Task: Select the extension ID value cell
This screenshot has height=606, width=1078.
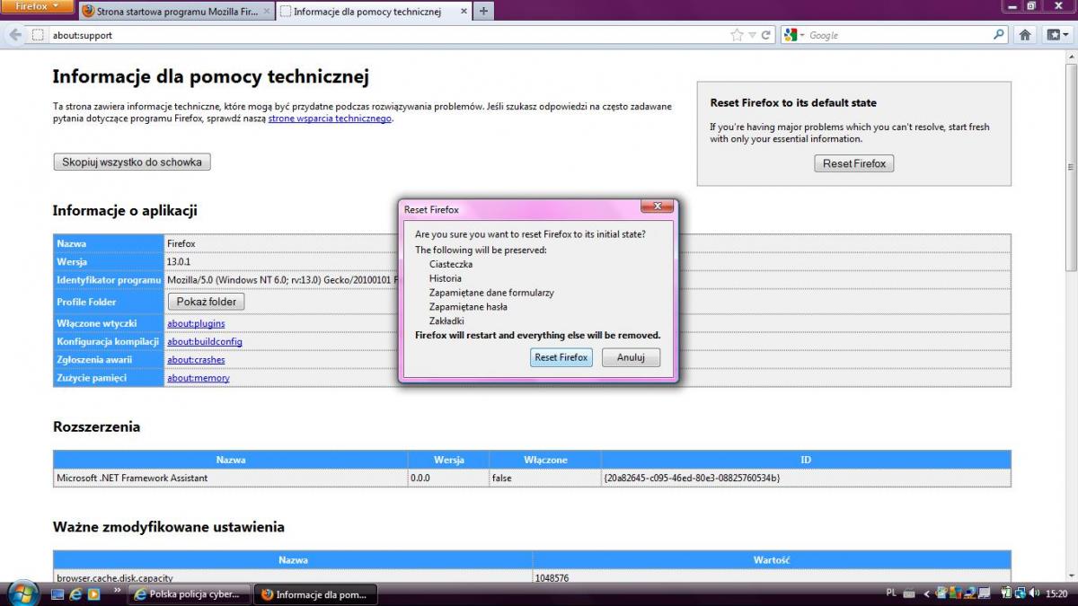Action: click(806, 478)
